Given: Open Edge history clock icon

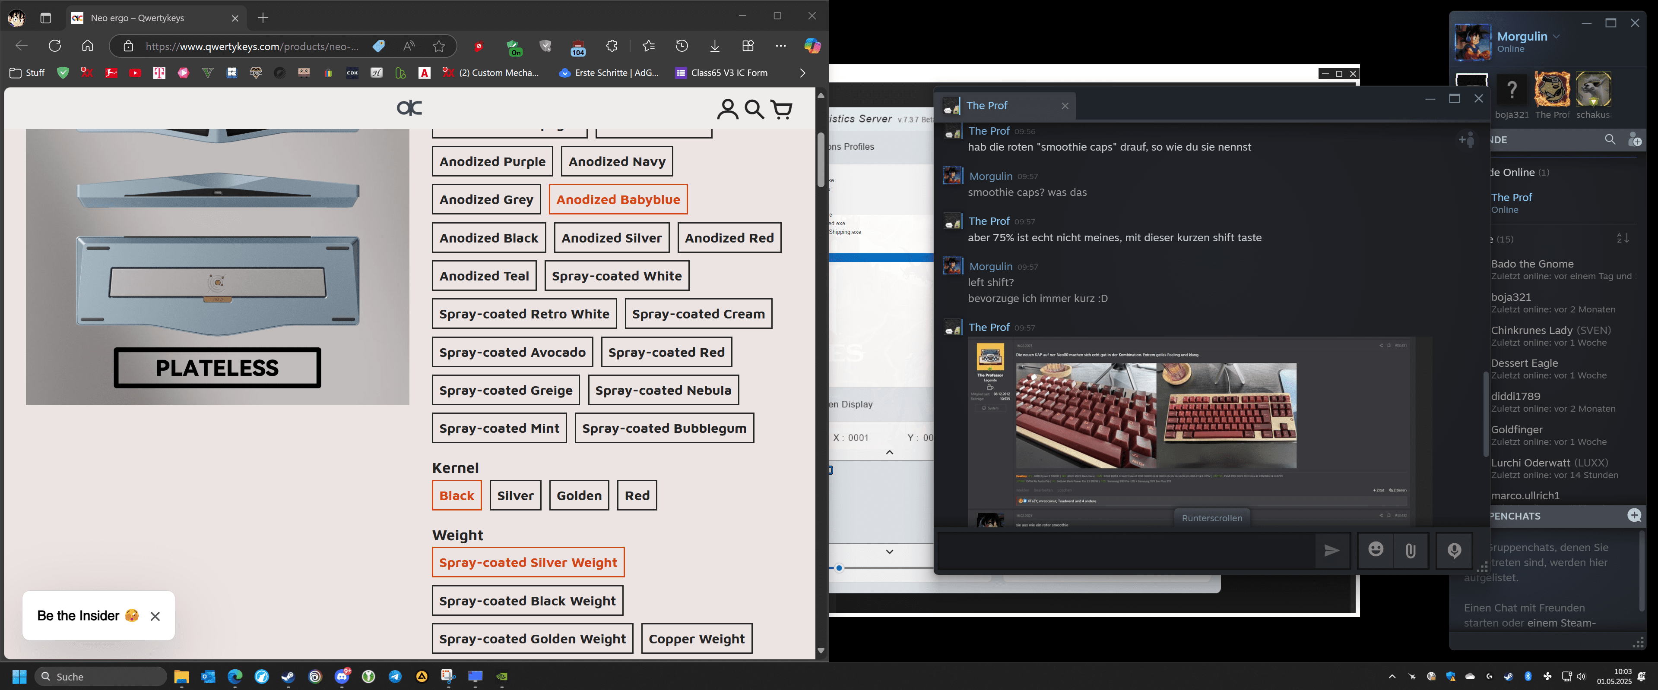Looking at the screenshot, I should [x=682, y=46].
